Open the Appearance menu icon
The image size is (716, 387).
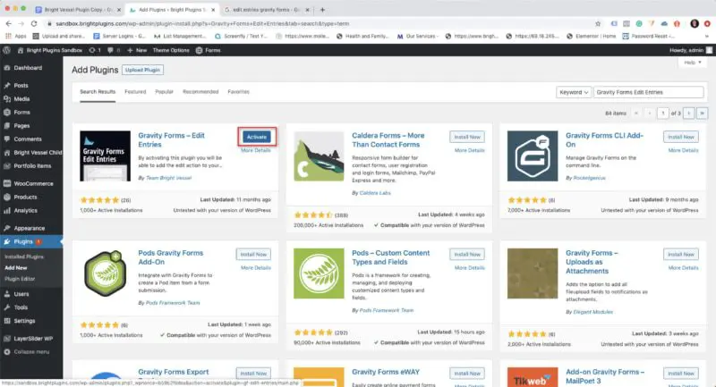tap(6, 228)
